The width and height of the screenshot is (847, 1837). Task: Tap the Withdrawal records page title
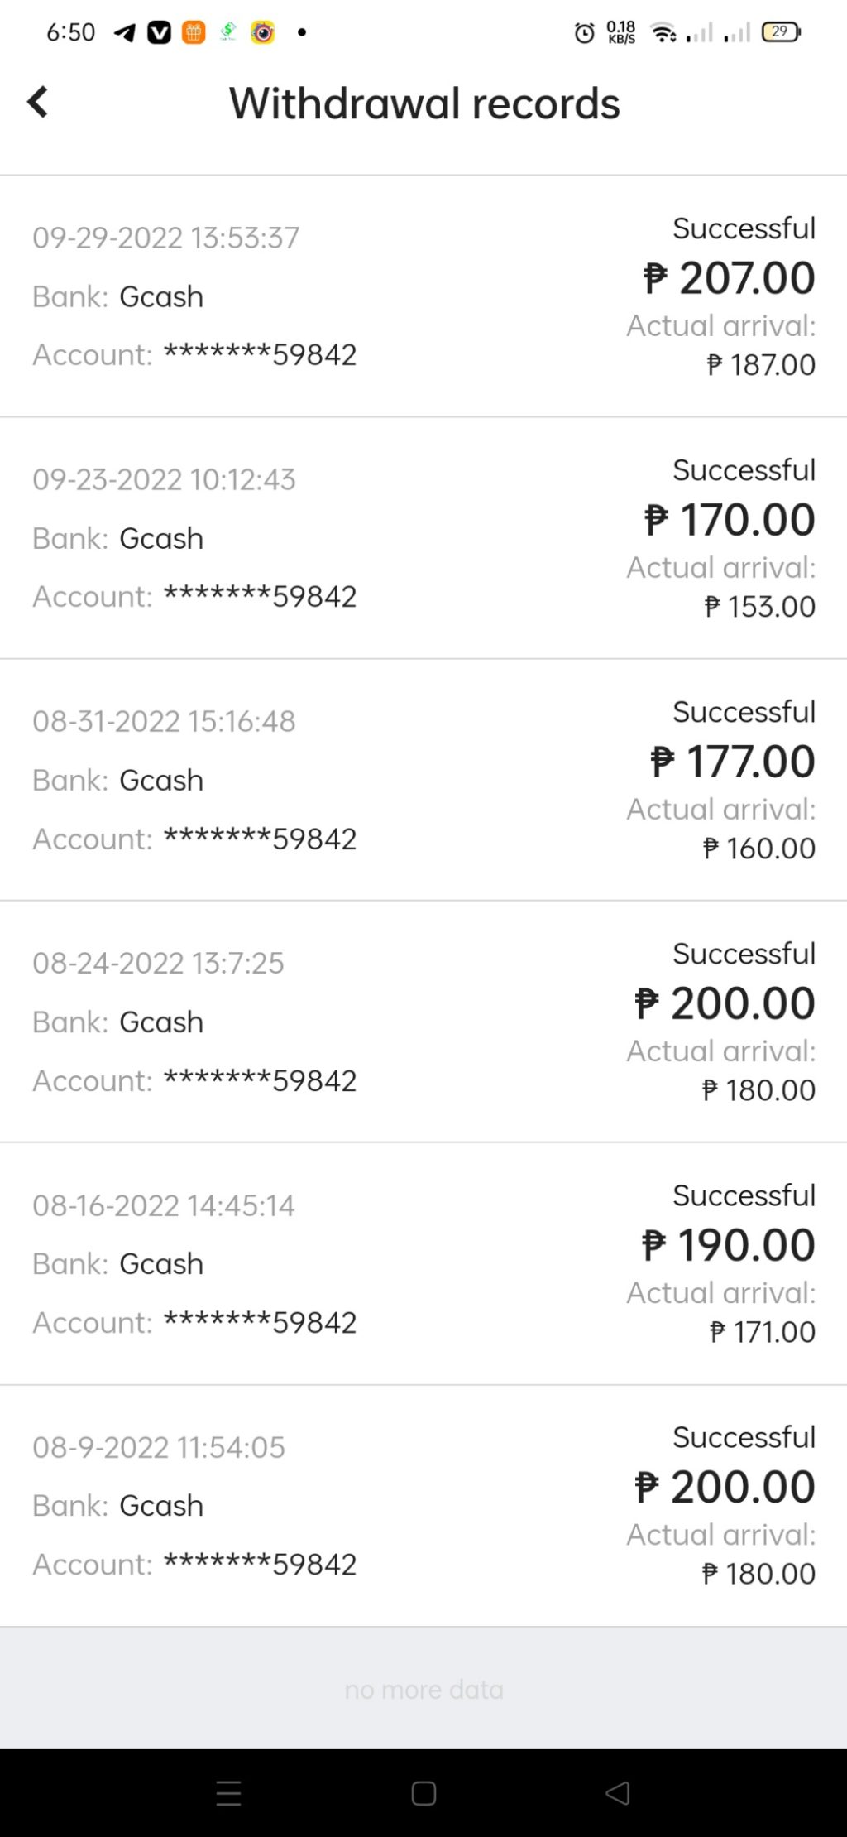(x=424, y=103)
